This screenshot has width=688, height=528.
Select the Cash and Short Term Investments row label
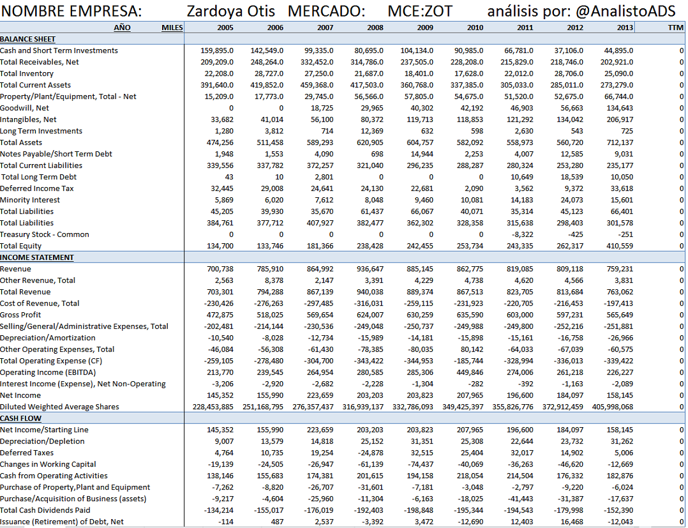click(x=59, y=50)
